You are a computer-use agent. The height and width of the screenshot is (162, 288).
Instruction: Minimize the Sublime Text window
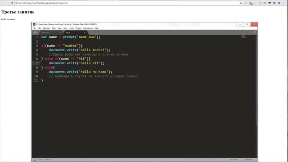(x=240, y=24)
